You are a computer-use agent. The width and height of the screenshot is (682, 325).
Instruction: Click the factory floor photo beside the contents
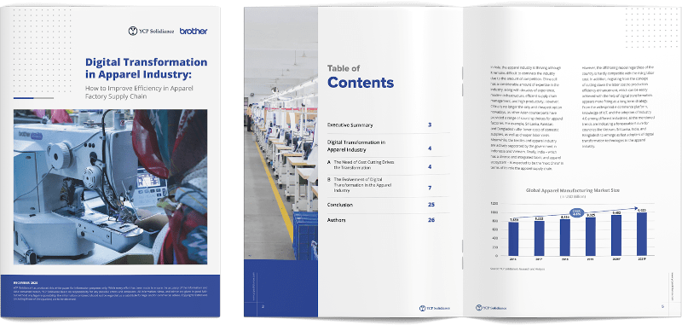coord(281,133)
